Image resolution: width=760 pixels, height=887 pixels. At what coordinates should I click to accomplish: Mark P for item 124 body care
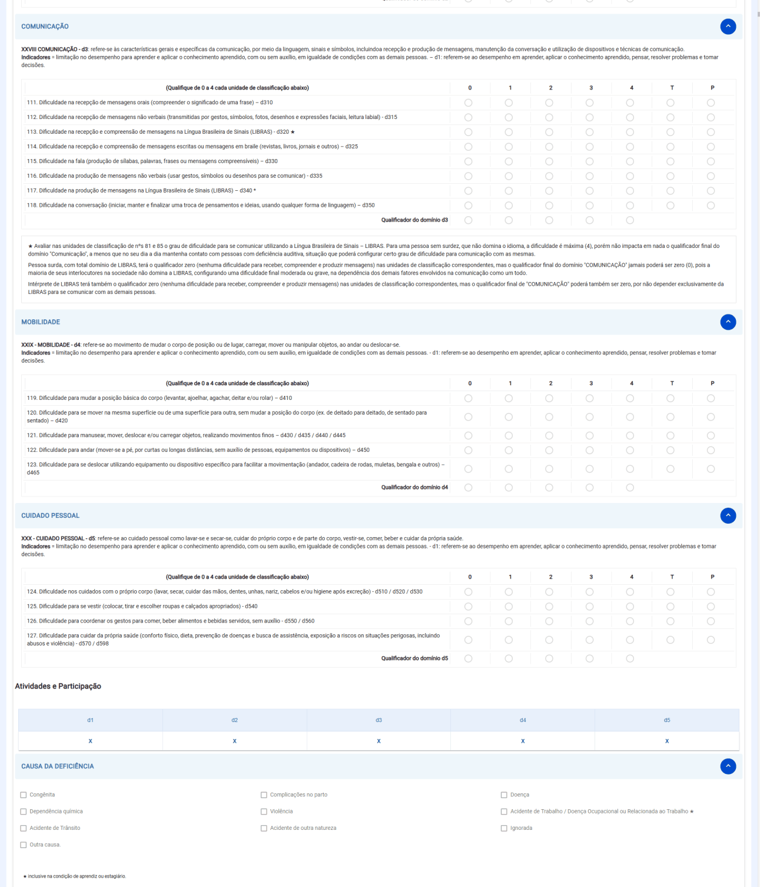coord(711,592)
